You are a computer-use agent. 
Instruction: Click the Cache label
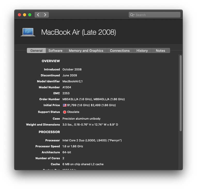coord(55,164)
